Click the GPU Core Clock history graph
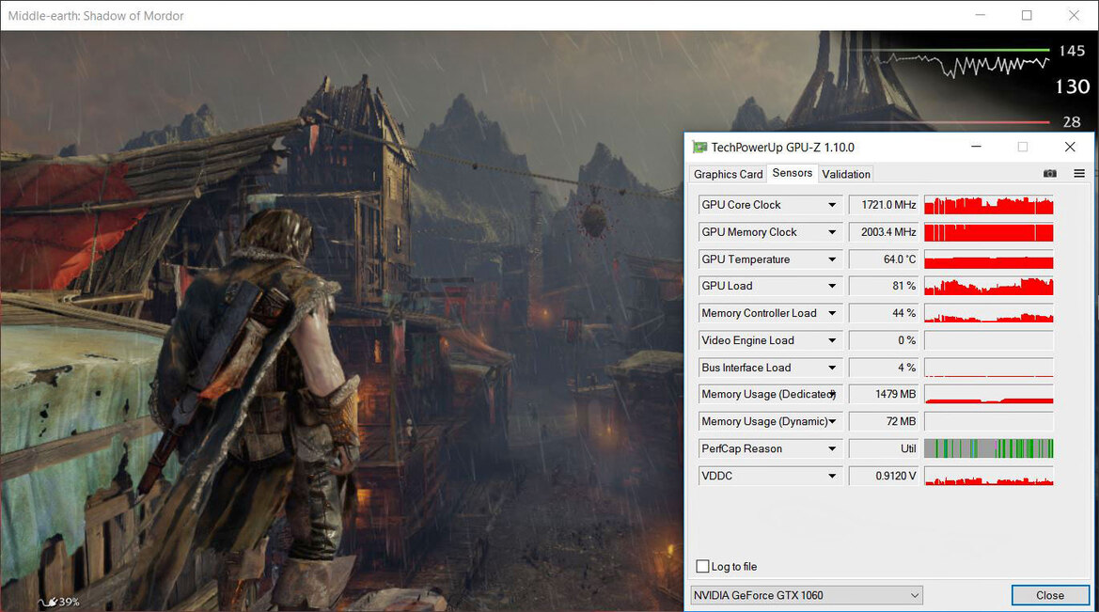 [989, 205]
